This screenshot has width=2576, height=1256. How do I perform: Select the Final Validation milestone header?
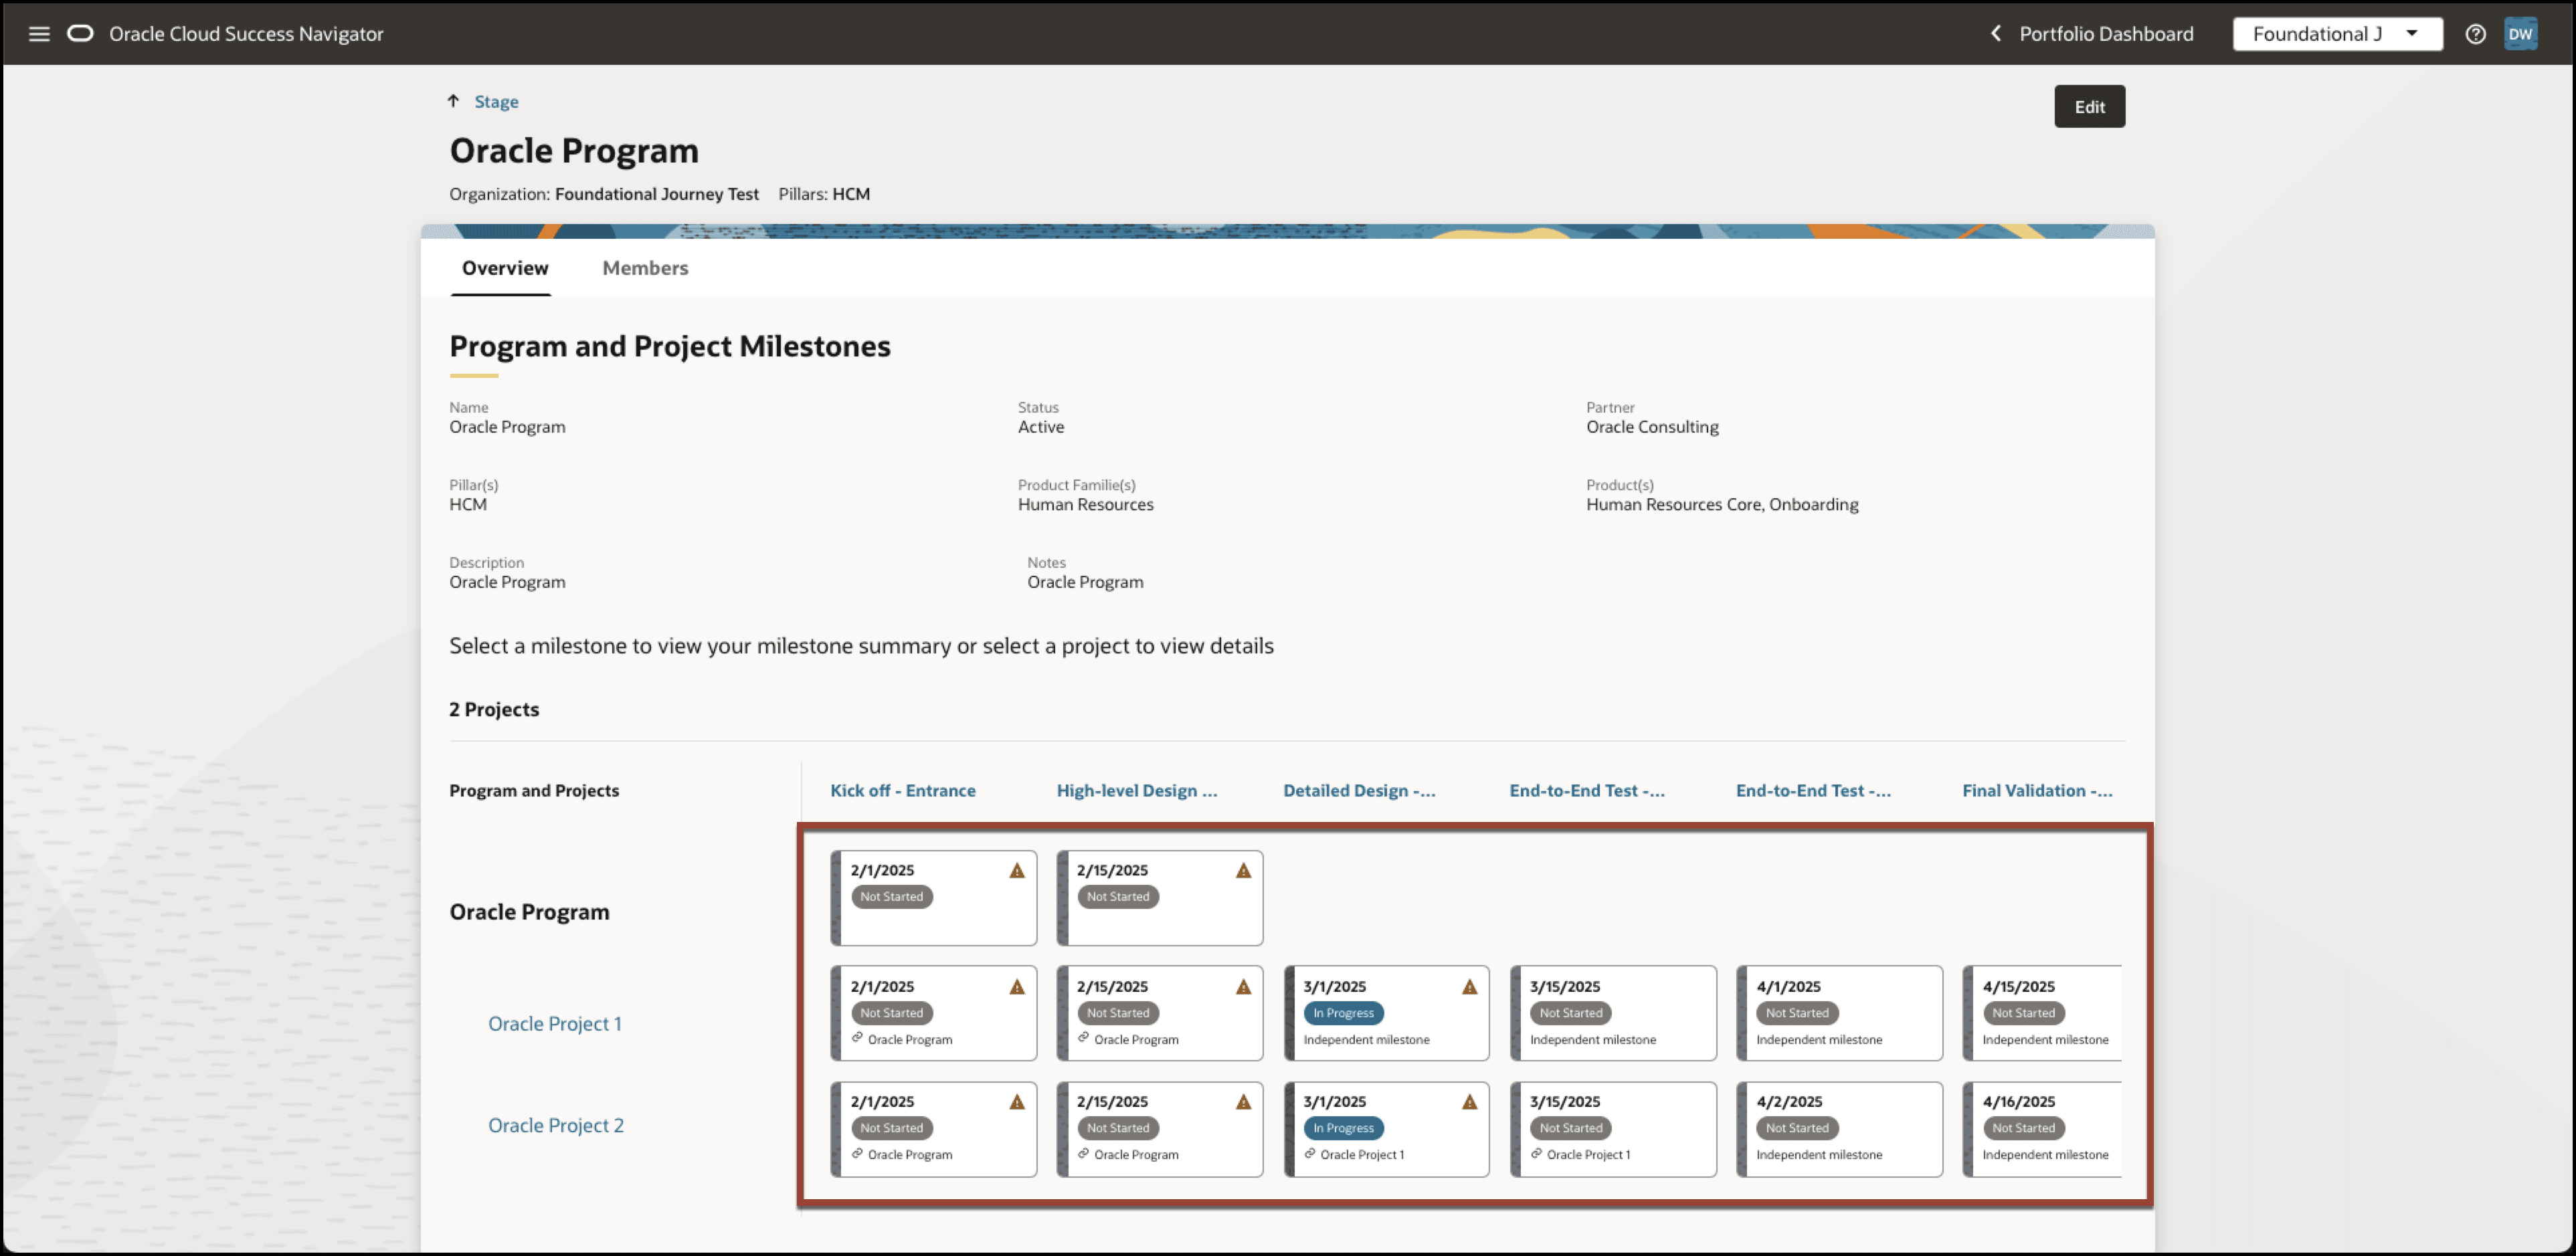(2037, 791)
